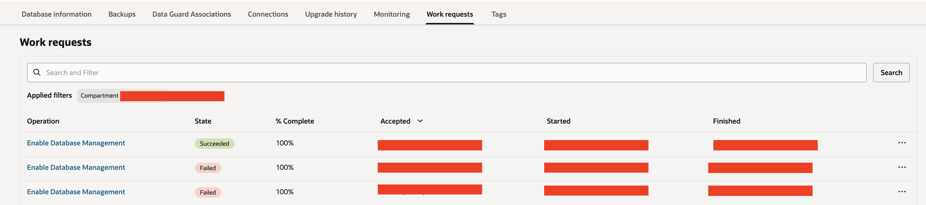Toggle sort arrow beside Accepted column

[420, 121]
